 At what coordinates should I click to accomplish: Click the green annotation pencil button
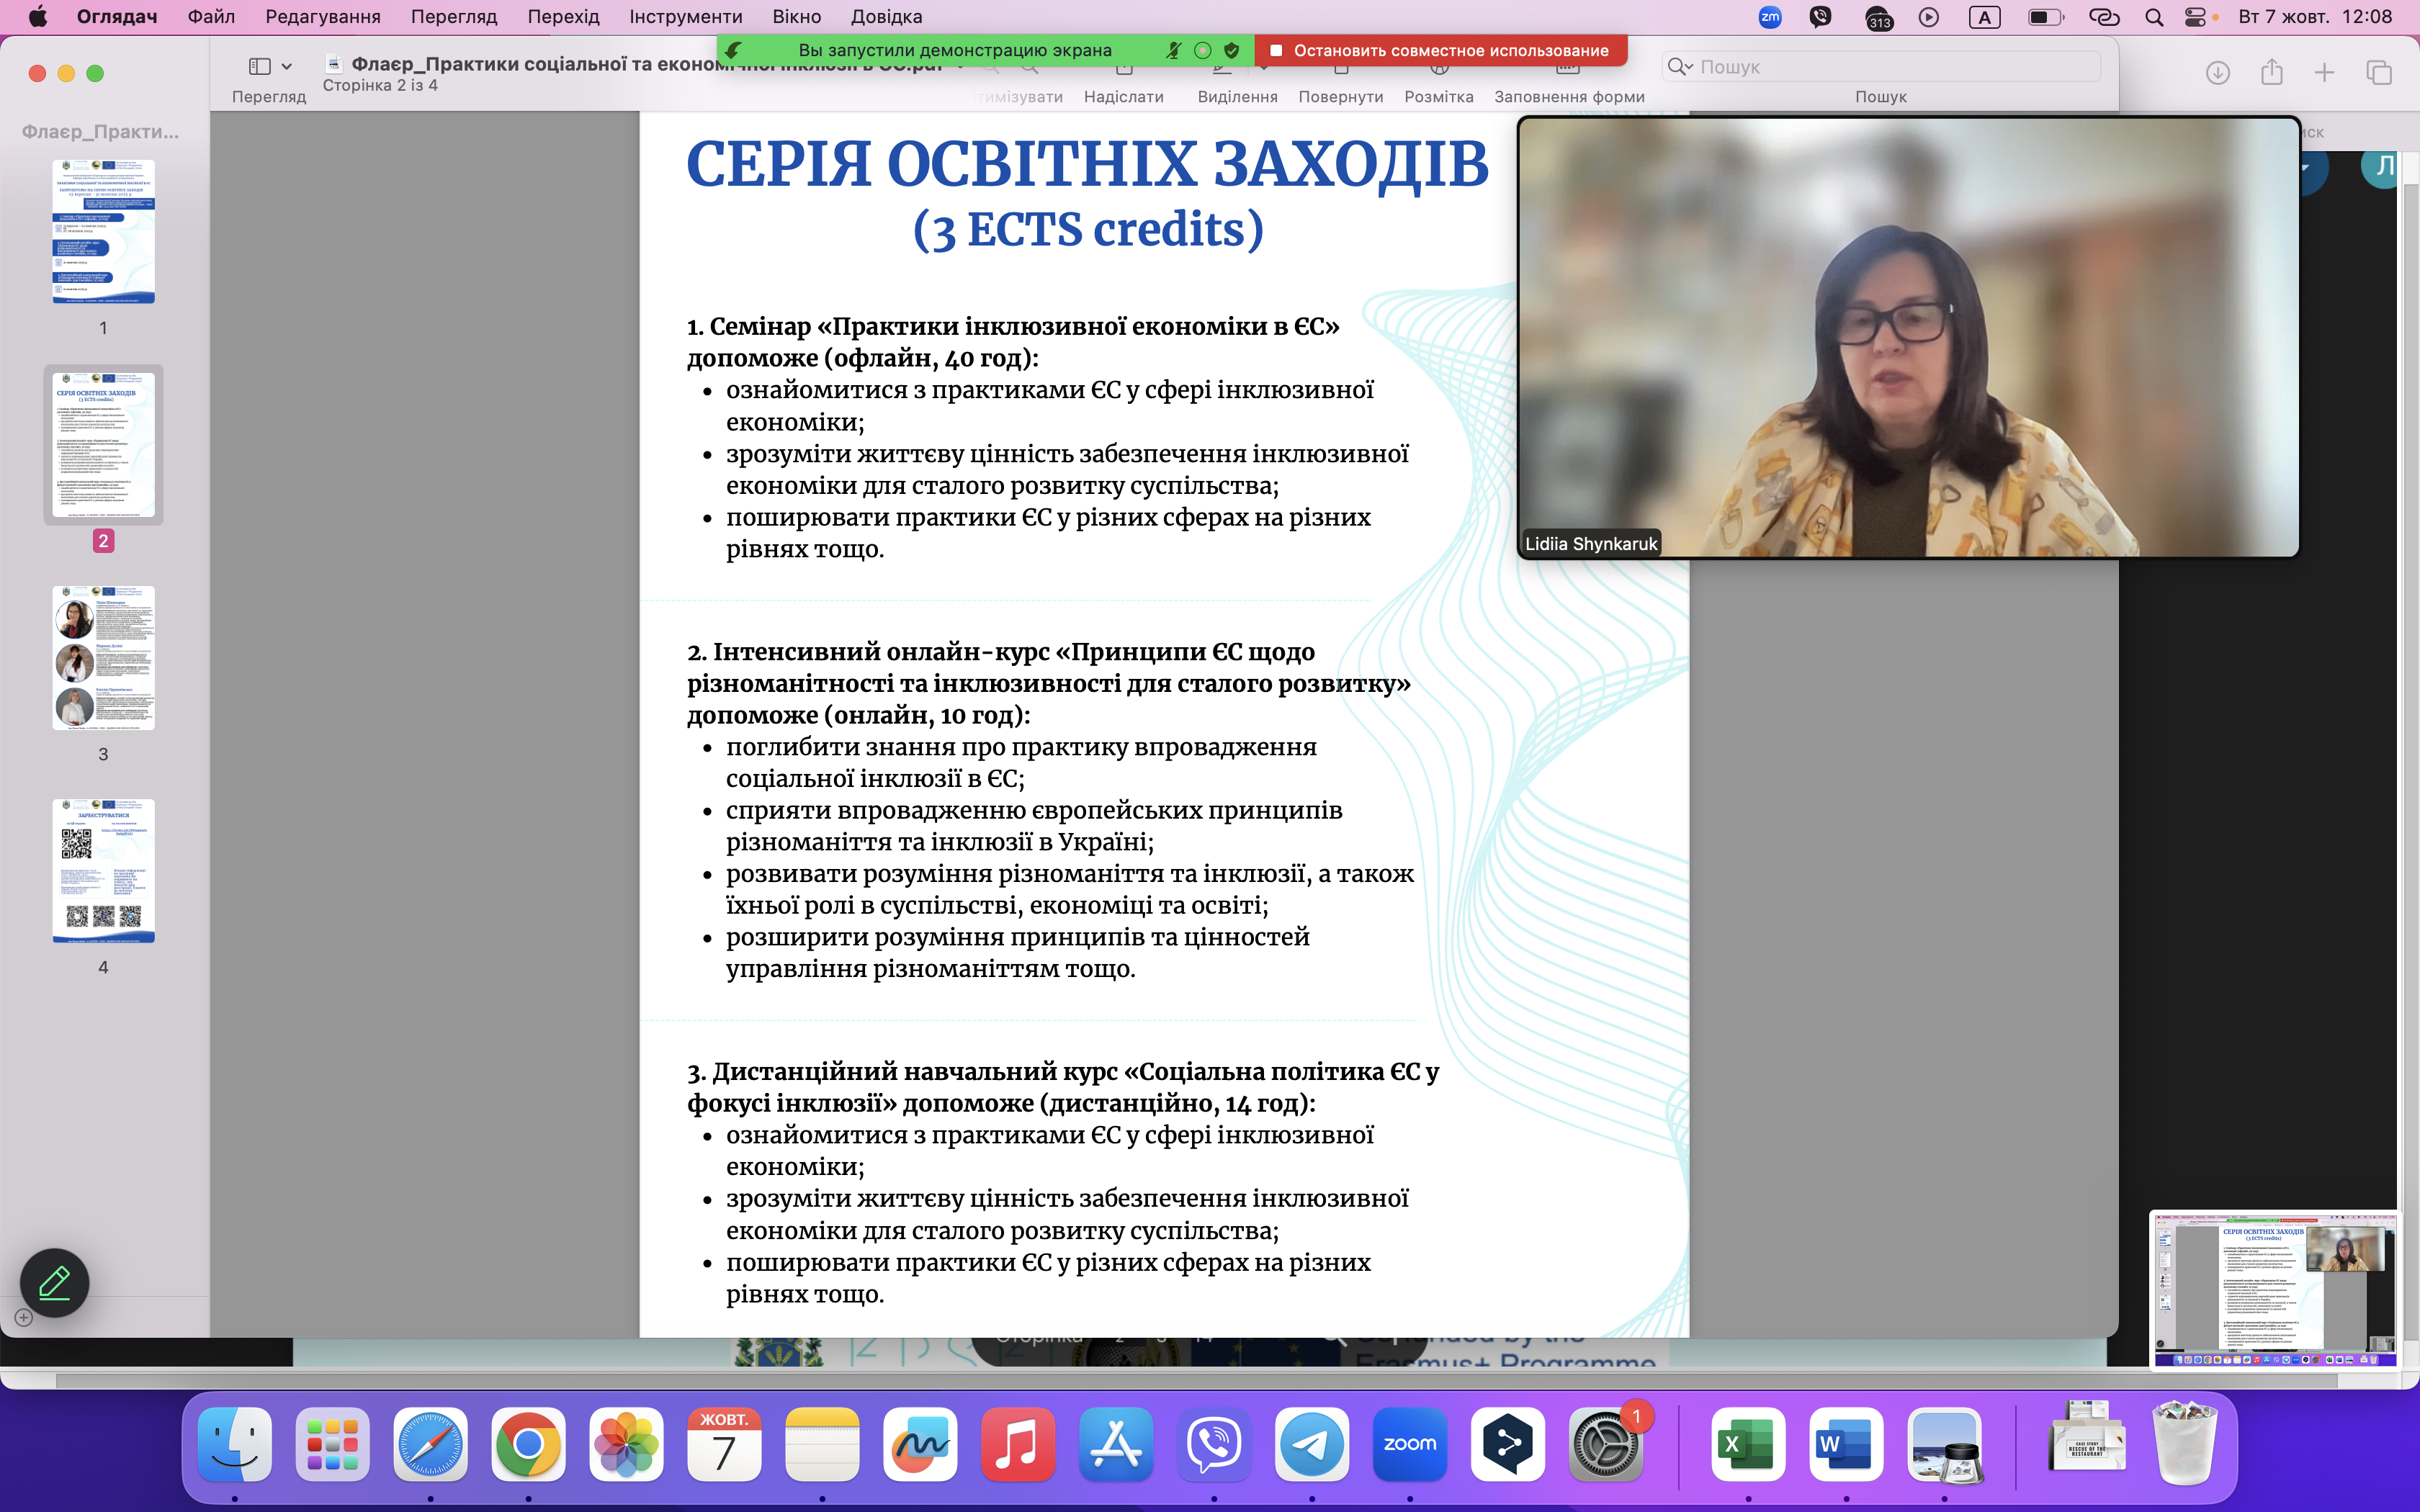[54, 1282]
